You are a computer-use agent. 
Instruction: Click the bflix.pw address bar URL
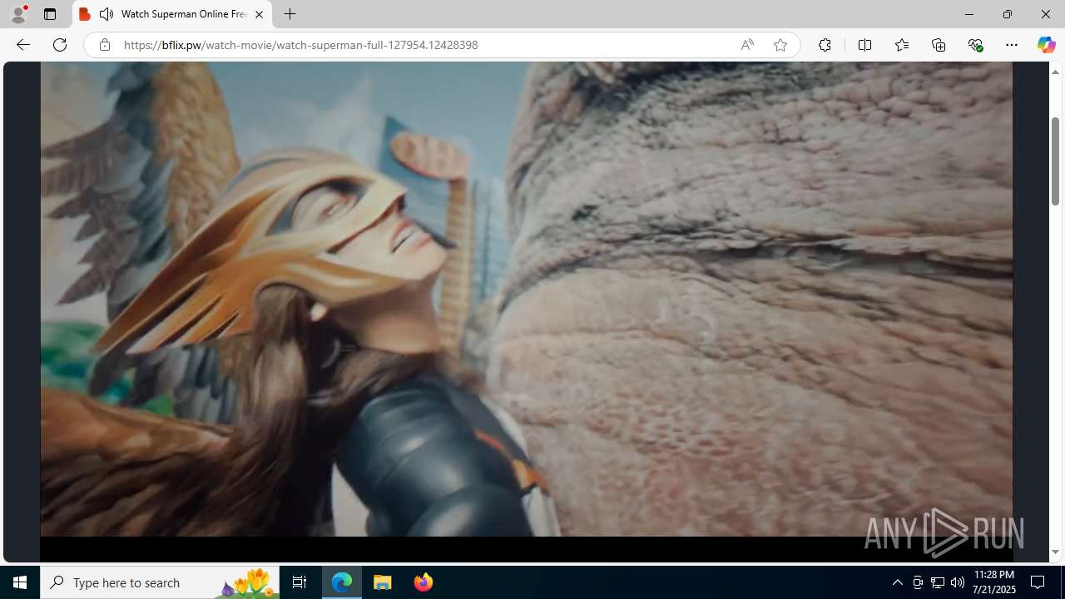click(300, 45)
